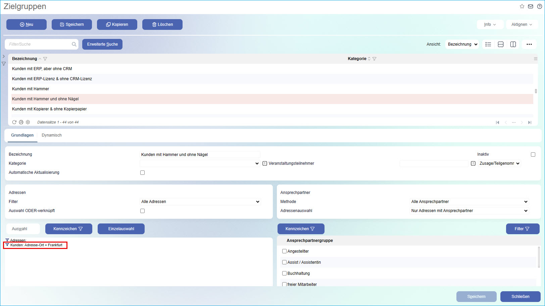Image resolution: width=545 pixels, height=306 pixels.
Task: Print the target group list
Action: (21, 122)
